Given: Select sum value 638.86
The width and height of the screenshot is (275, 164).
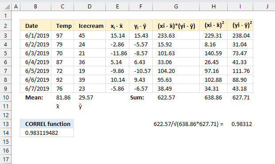Looking at the screenshot, I should [213, 97].
